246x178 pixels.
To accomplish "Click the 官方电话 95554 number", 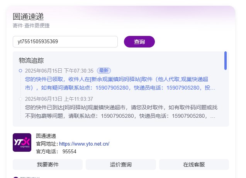I will click(70, 151).
